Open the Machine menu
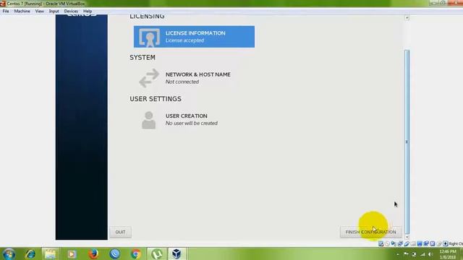This screenshot has height=260, width=463. coord(22,12)
